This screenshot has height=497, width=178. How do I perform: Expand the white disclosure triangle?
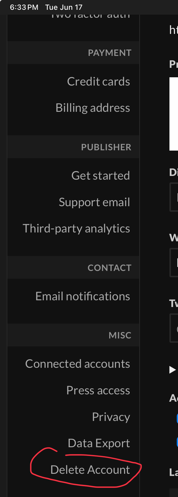pos(173,370)
